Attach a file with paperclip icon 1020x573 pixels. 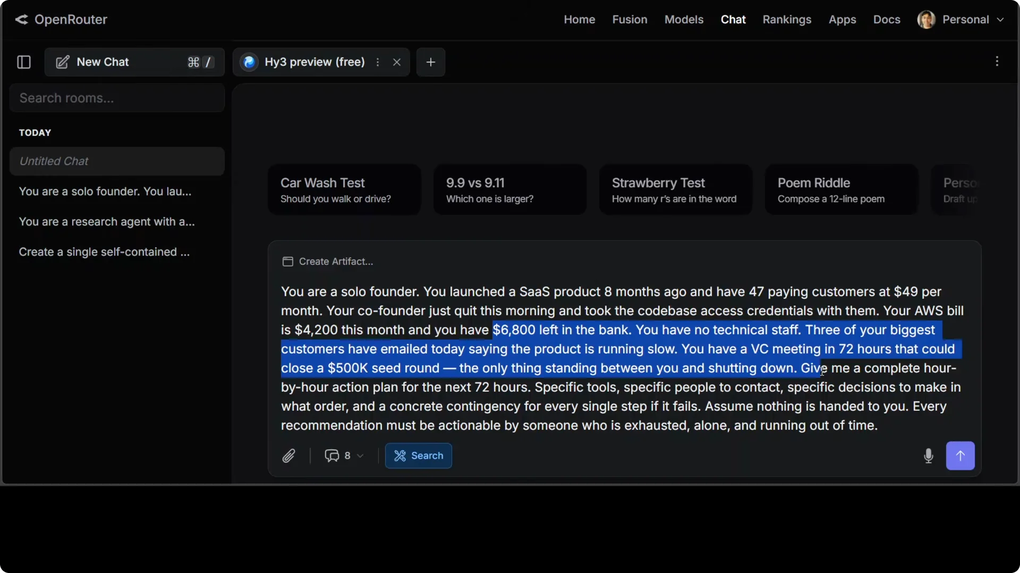coord(288,456)
